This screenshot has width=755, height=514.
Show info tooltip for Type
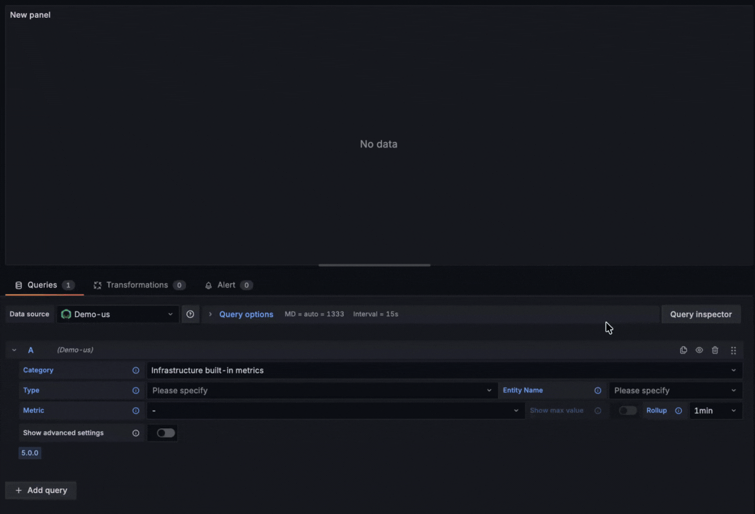pos(135,390)
